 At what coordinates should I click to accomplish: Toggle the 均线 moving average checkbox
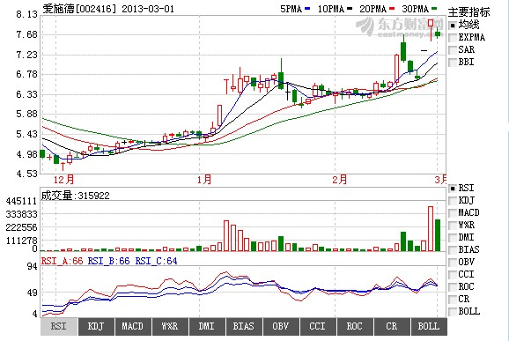(453, 25)
